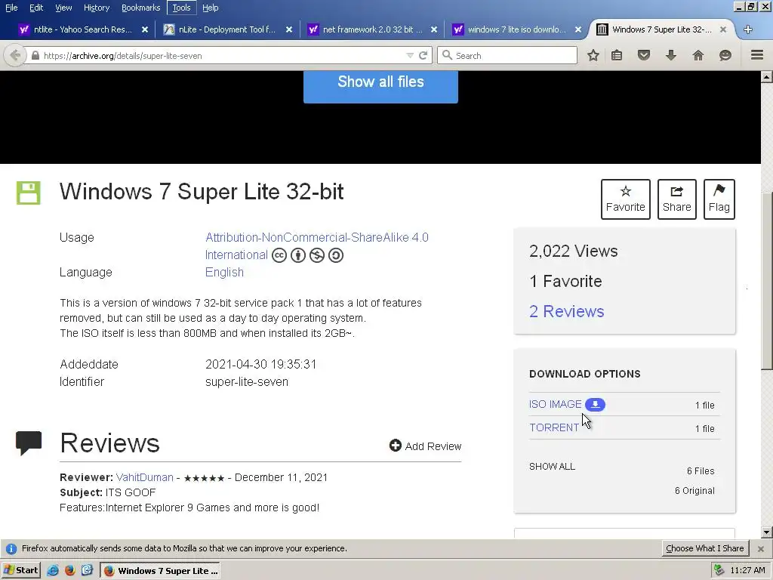Click the ShareAlike license icon

tap(336, 255)
